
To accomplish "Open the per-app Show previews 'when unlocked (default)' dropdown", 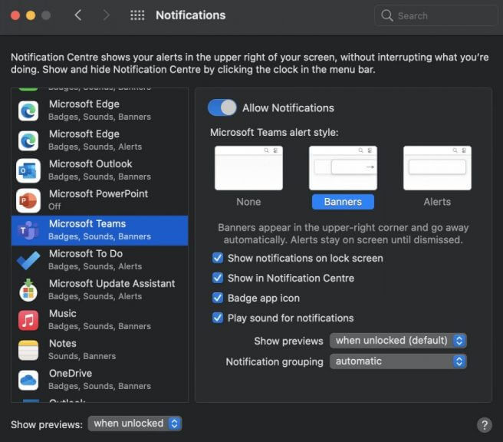I will 398,341.
